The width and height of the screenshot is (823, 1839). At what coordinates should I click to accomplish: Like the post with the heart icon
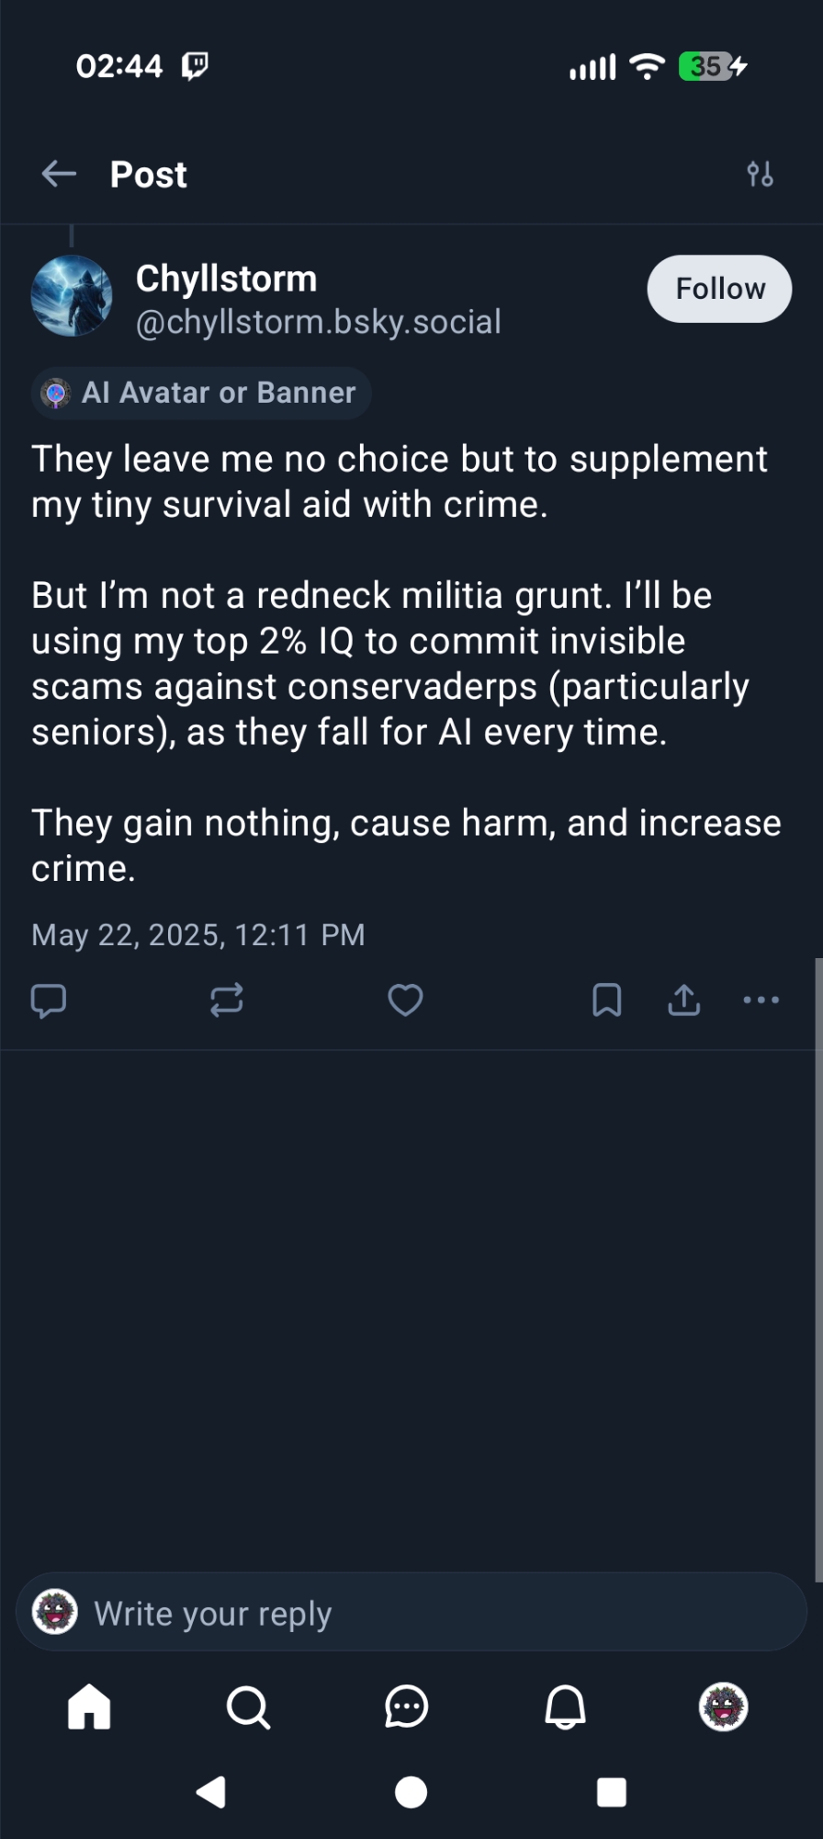point(405,999)
